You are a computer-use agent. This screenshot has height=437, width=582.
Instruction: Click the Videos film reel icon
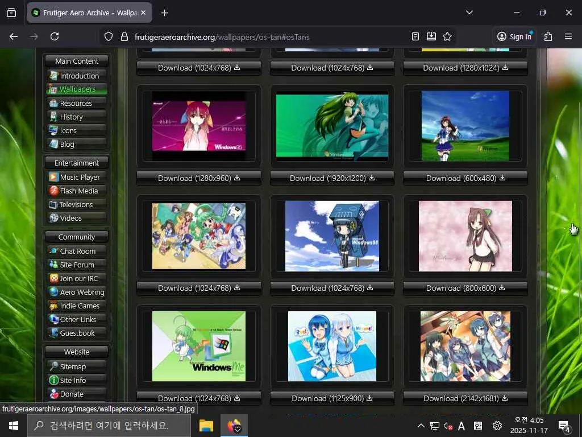(53, 218)
